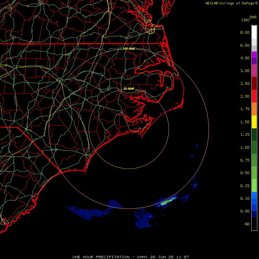This screenshot has height=259, width=259.
Task: Click the bright red legend color swatch
Action: click(254, 96)
